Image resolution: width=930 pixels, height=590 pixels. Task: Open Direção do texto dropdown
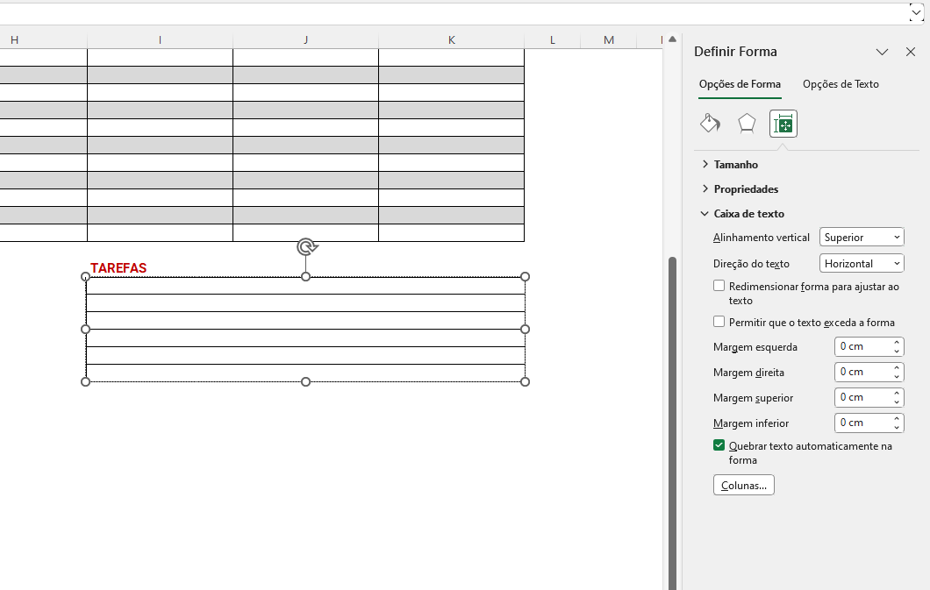pos(862,263)
